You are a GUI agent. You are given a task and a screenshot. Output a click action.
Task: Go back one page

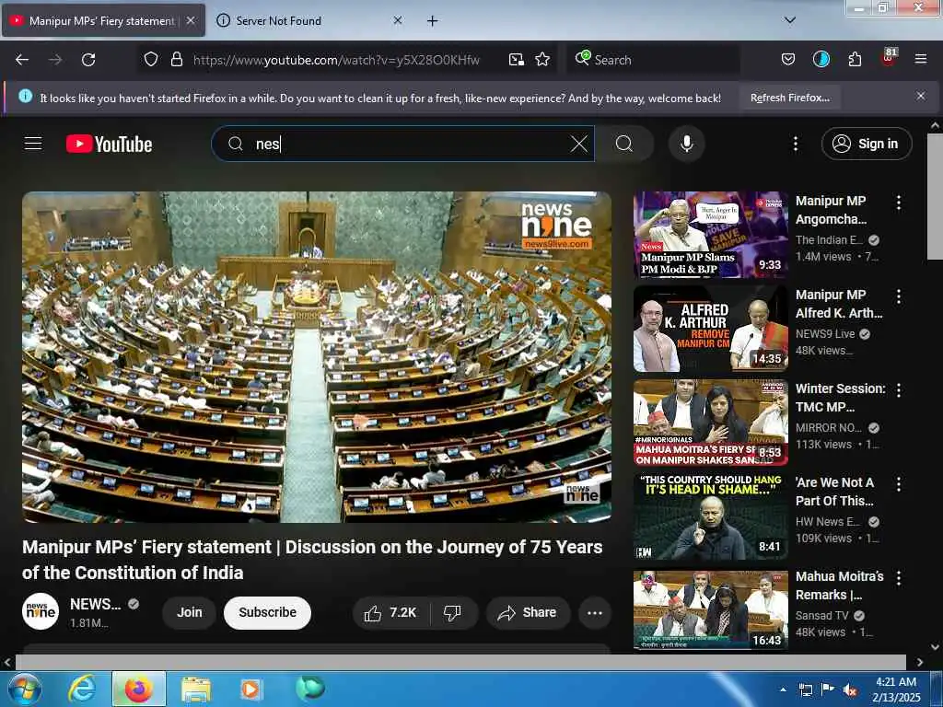coord(22,60)
